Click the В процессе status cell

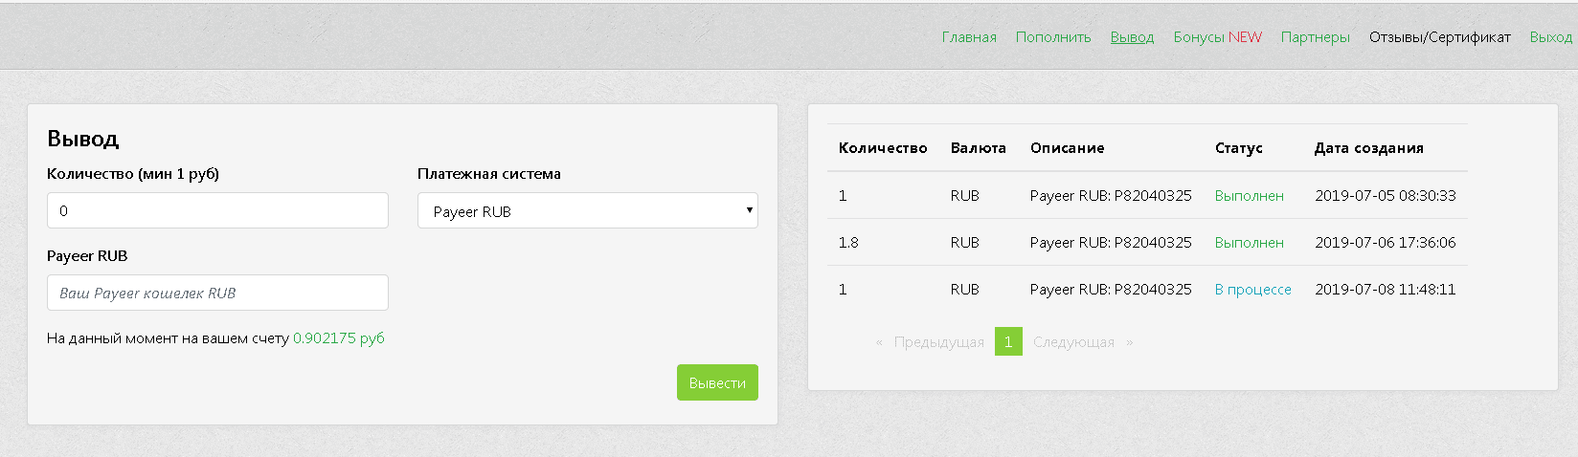(x=1253, y=290)
